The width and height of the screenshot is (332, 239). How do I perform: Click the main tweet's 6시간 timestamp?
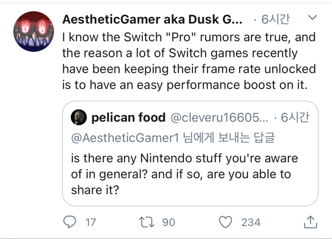(x=275, y=20)
